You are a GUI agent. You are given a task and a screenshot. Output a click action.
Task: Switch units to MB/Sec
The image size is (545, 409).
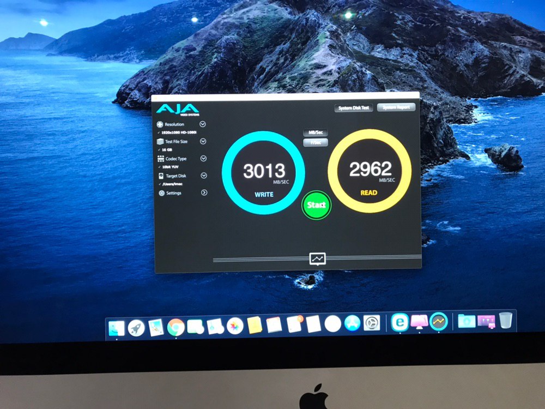[x=315, y=133]
